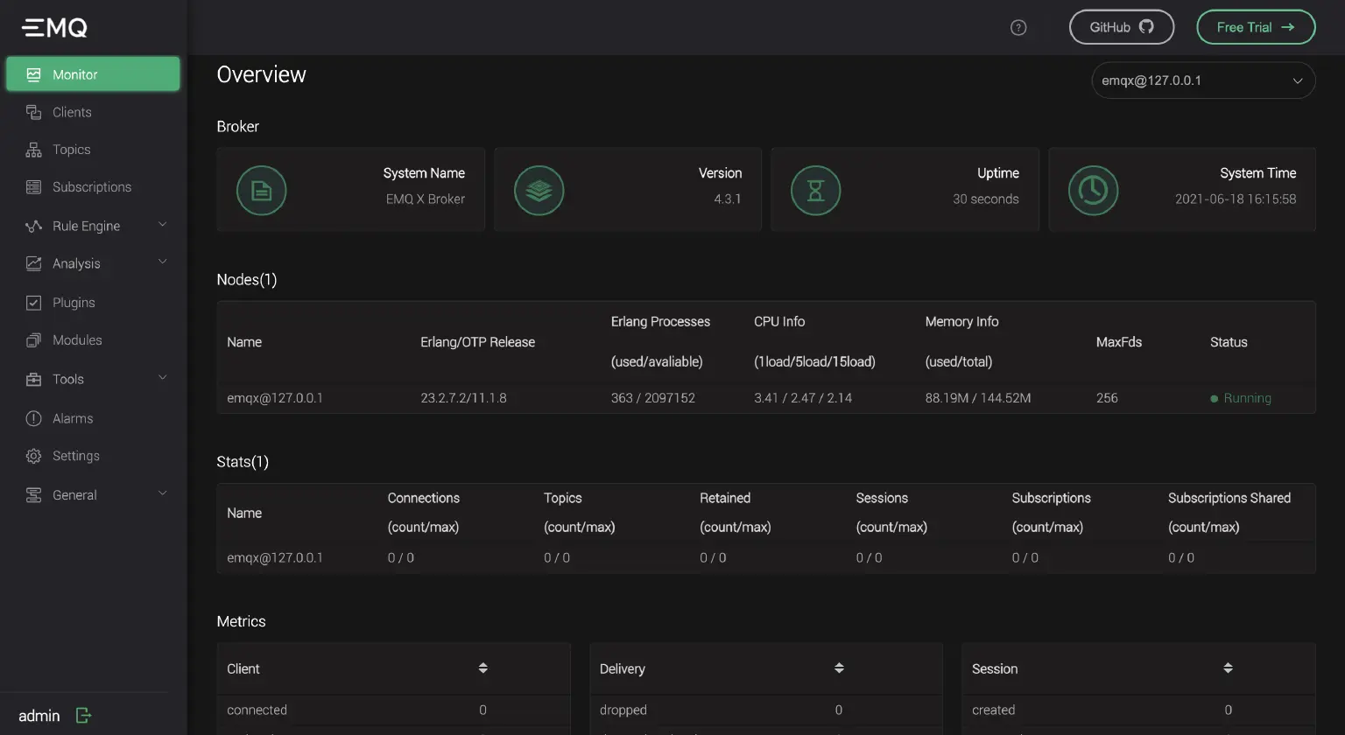Open the emqx@127.0.0.1 node selector dropdown

[x=1202, y=80]
